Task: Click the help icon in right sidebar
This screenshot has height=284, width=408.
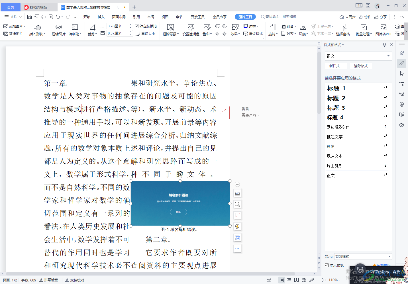Action: click(402, 125)
